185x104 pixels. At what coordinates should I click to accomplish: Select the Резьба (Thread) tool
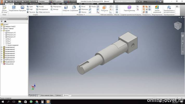[x=92, y=6]
